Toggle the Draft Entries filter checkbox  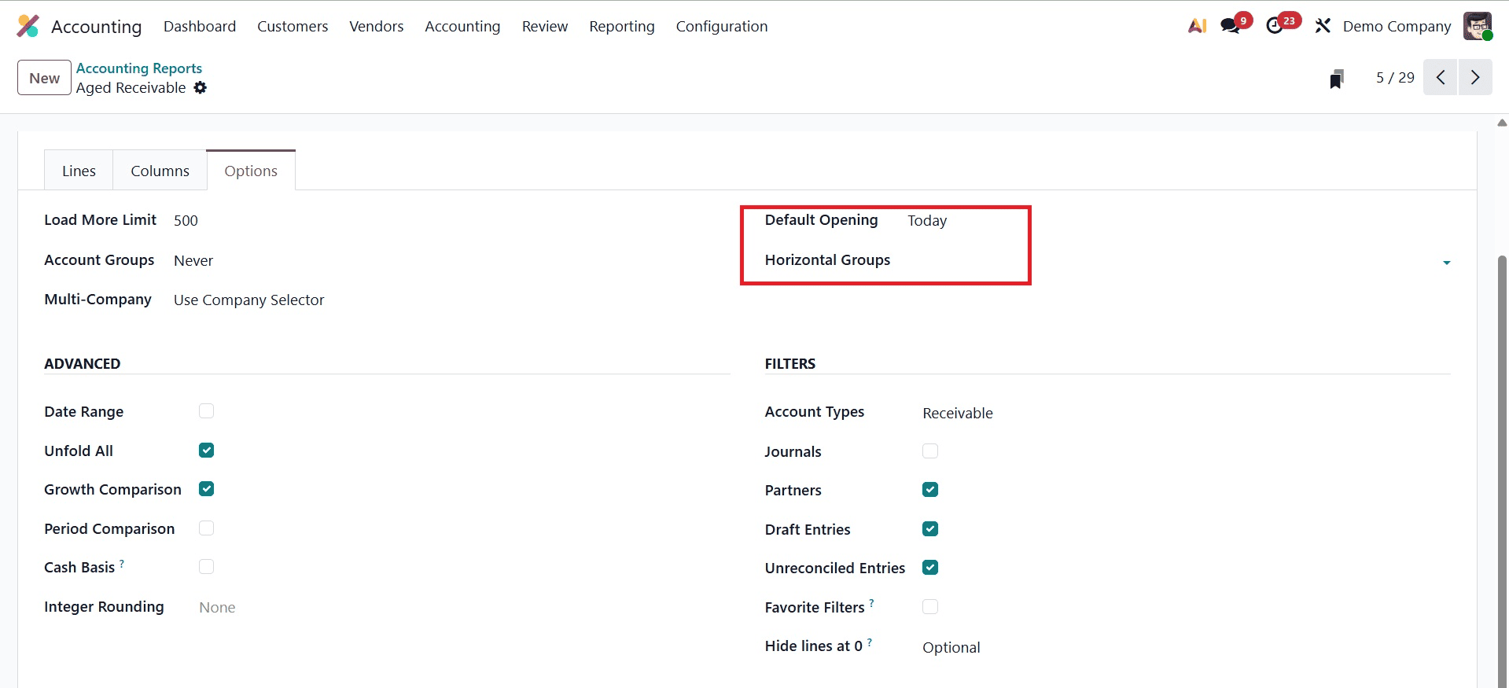click(x=929, y=529)
